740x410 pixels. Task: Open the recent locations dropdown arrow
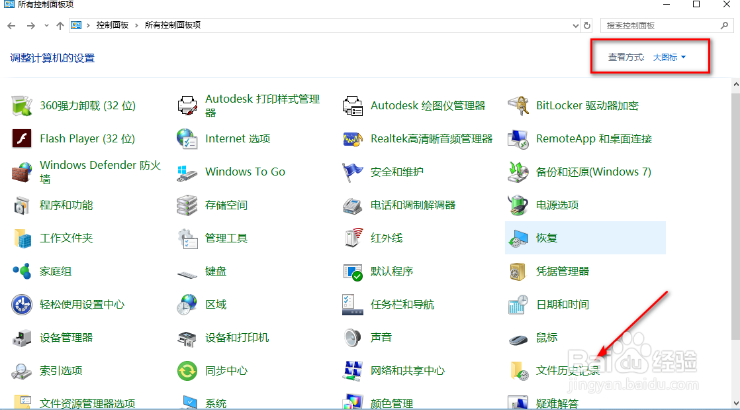pos(46,26)
